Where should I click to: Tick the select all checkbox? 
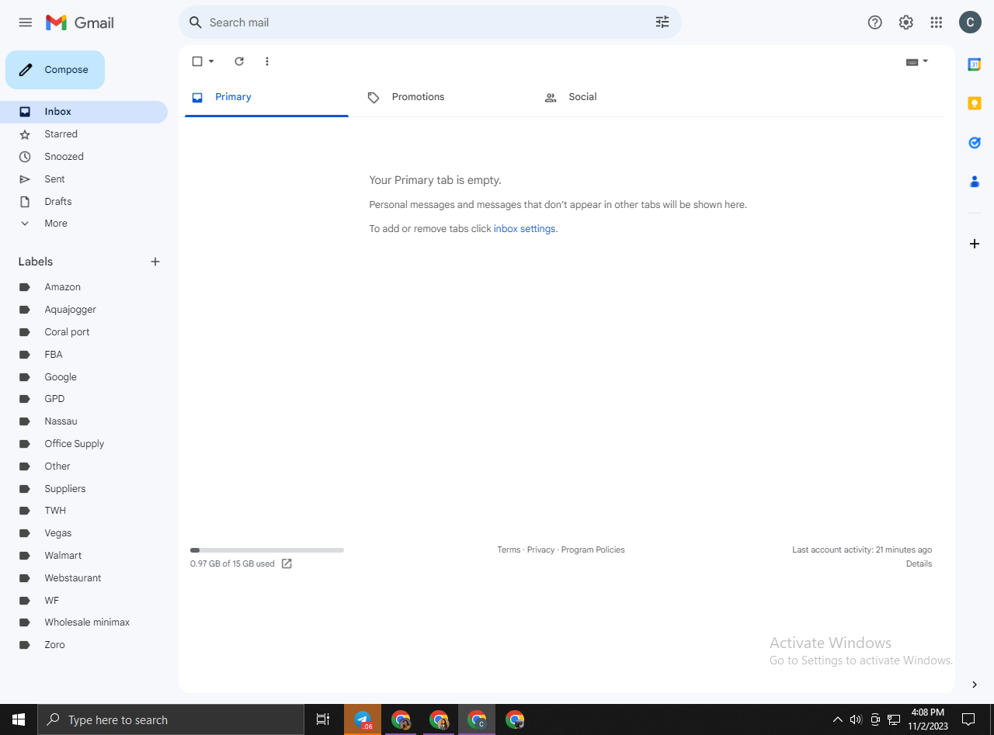click(197, 61)
